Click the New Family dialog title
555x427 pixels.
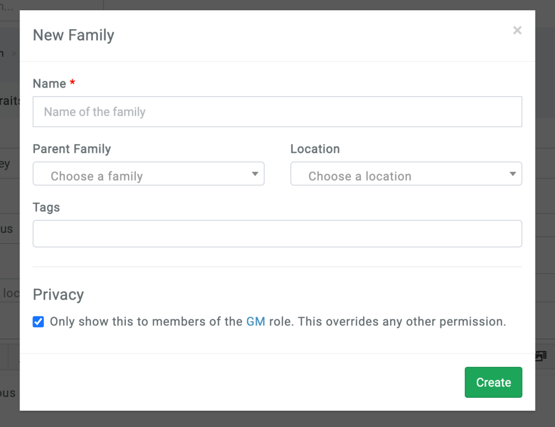click(x=73, y=35)
